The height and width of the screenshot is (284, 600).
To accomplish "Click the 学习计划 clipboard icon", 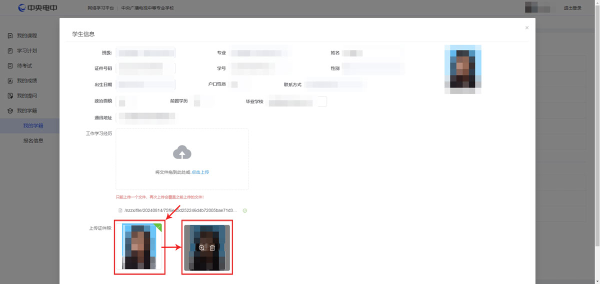I will [x=10, y=50].
